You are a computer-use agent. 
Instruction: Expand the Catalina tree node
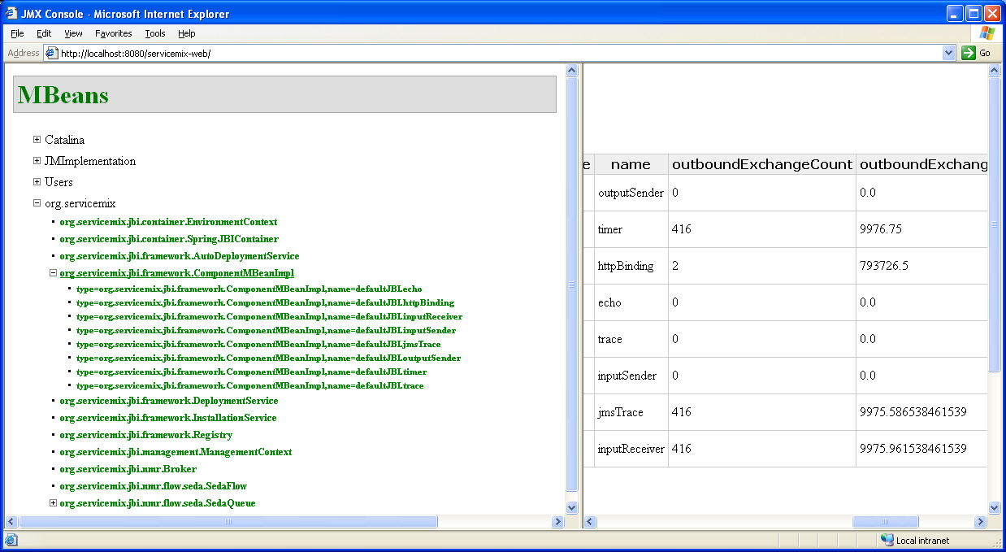point(37,140)
